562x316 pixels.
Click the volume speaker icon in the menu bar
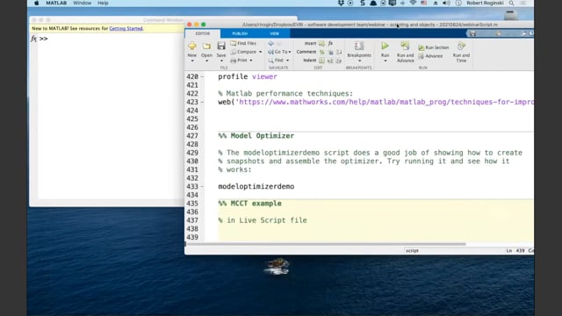click(446, 3)
